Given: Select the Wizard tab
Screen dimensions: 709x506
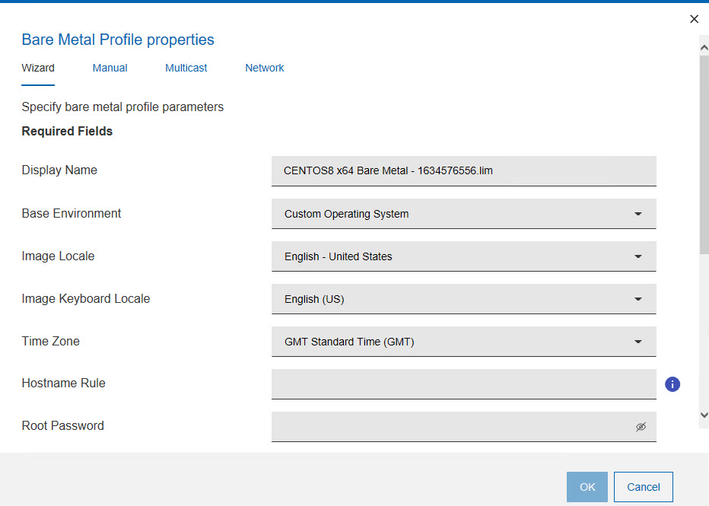Looking at the screenshot, I should coord(38,68).
